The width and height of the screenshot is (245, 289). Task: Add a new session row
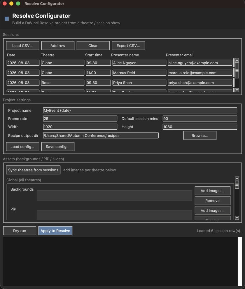(58, 46)
